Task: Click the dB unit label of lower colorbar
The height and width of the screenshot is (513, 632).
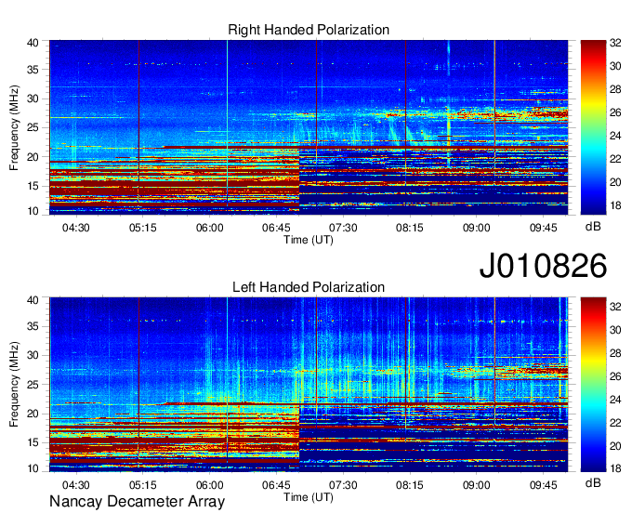Action: [593, 482]
